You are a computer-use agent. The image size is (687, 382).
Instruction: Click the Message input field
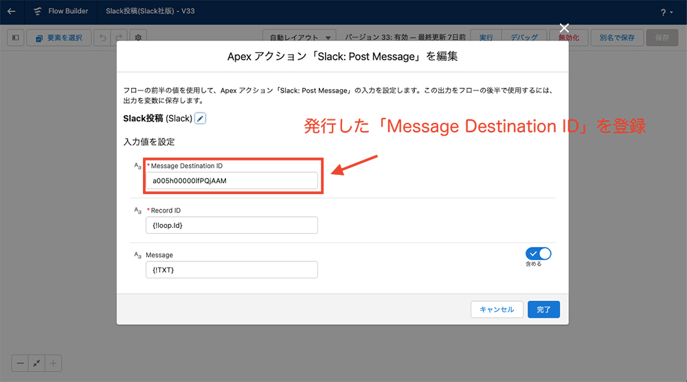[232, 270]
